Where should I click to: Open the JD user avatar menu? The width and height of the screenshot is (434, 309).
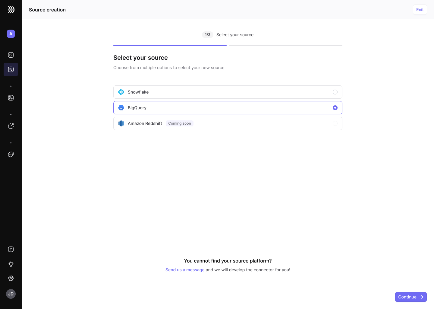click(x=11, y=294)
